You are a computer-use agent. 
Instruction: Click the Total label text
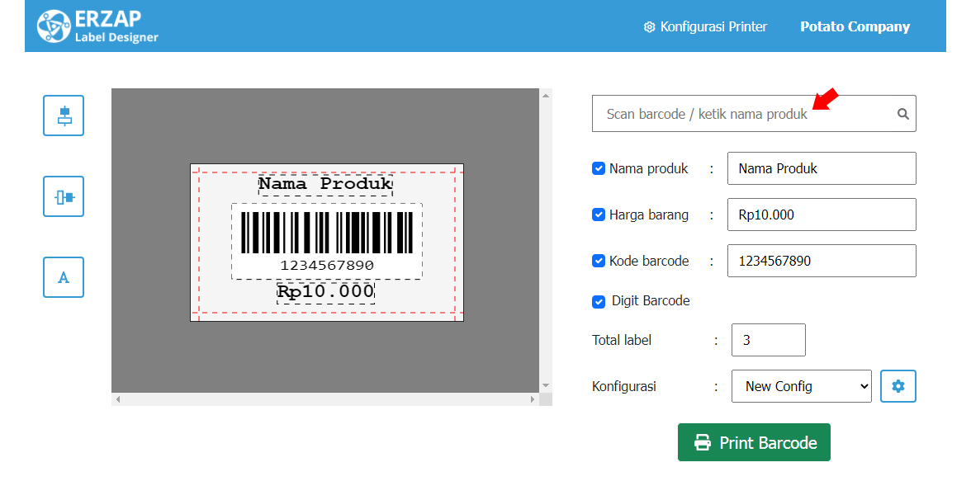click(x=622, y=340)
